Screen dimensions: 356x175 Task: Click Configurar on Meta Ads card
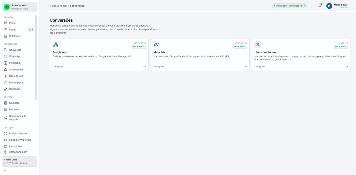[x=159, y=67]
